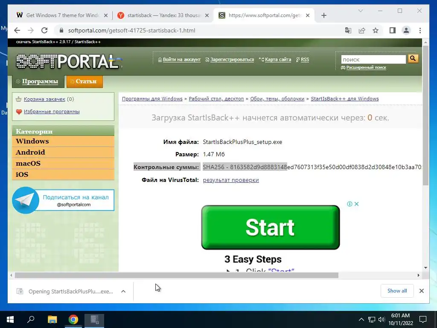Click the red heart favorites icon
Image resolution: width=437 pixels, height=328 pixels.
tap(19, 112)
